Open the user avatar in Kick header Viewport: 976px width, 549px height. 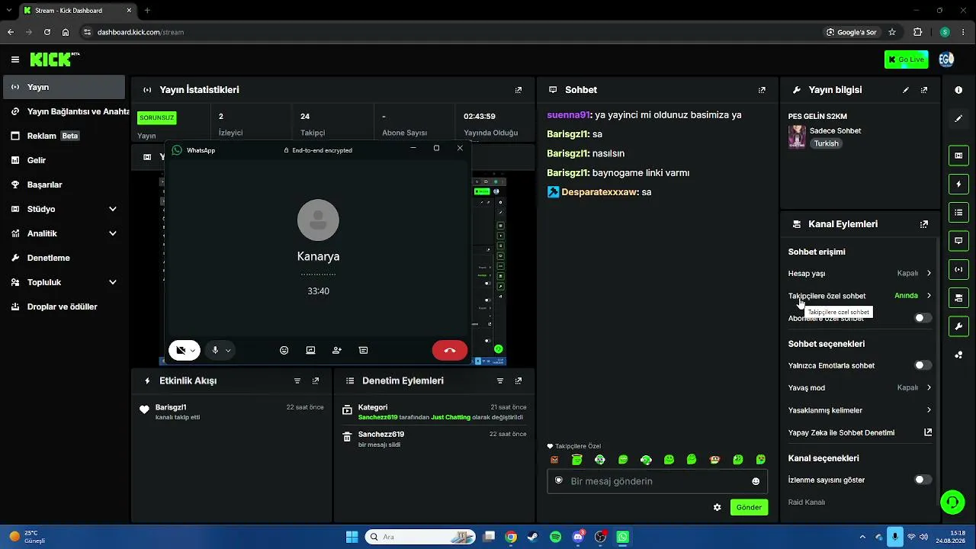click(x=946, y=59)
